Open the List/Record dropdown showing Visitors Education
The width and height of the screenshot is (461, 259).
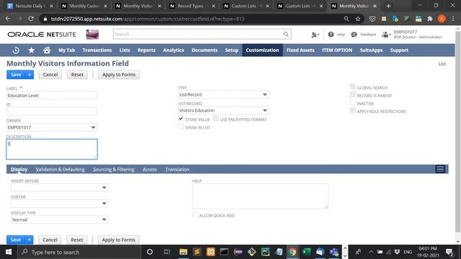(223, 110)
